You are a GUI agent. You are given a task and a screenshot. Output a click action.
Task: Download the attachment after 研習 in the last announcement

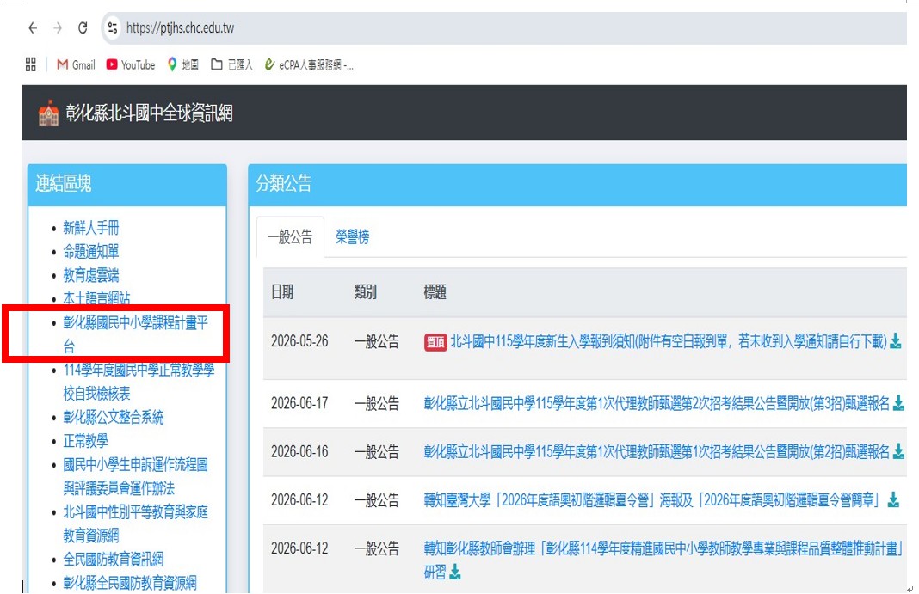point(455,572)
